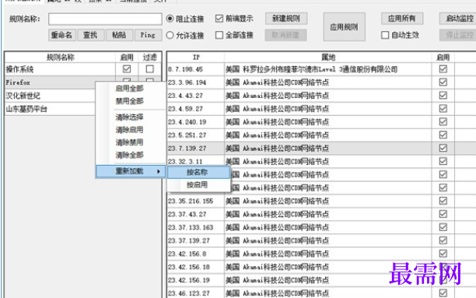Choose 清除禁用 from context menu
The height and width of the screenshot is (298, 476).
(131, 142)
